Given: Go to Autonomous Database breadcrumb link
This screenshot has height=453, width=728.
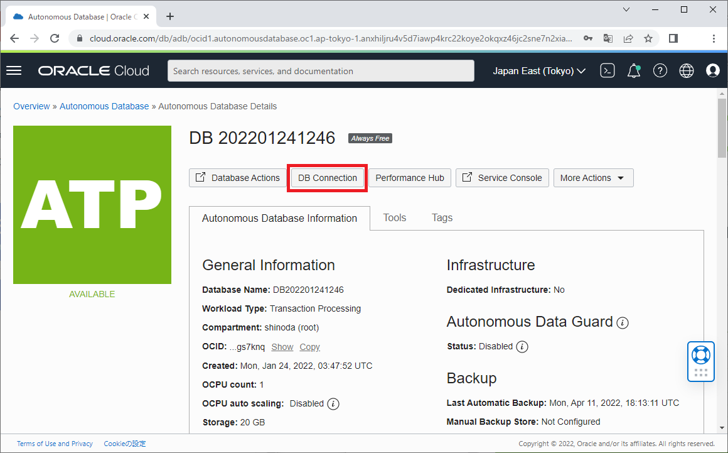Looking at the screenshot, I should point(104,106).
